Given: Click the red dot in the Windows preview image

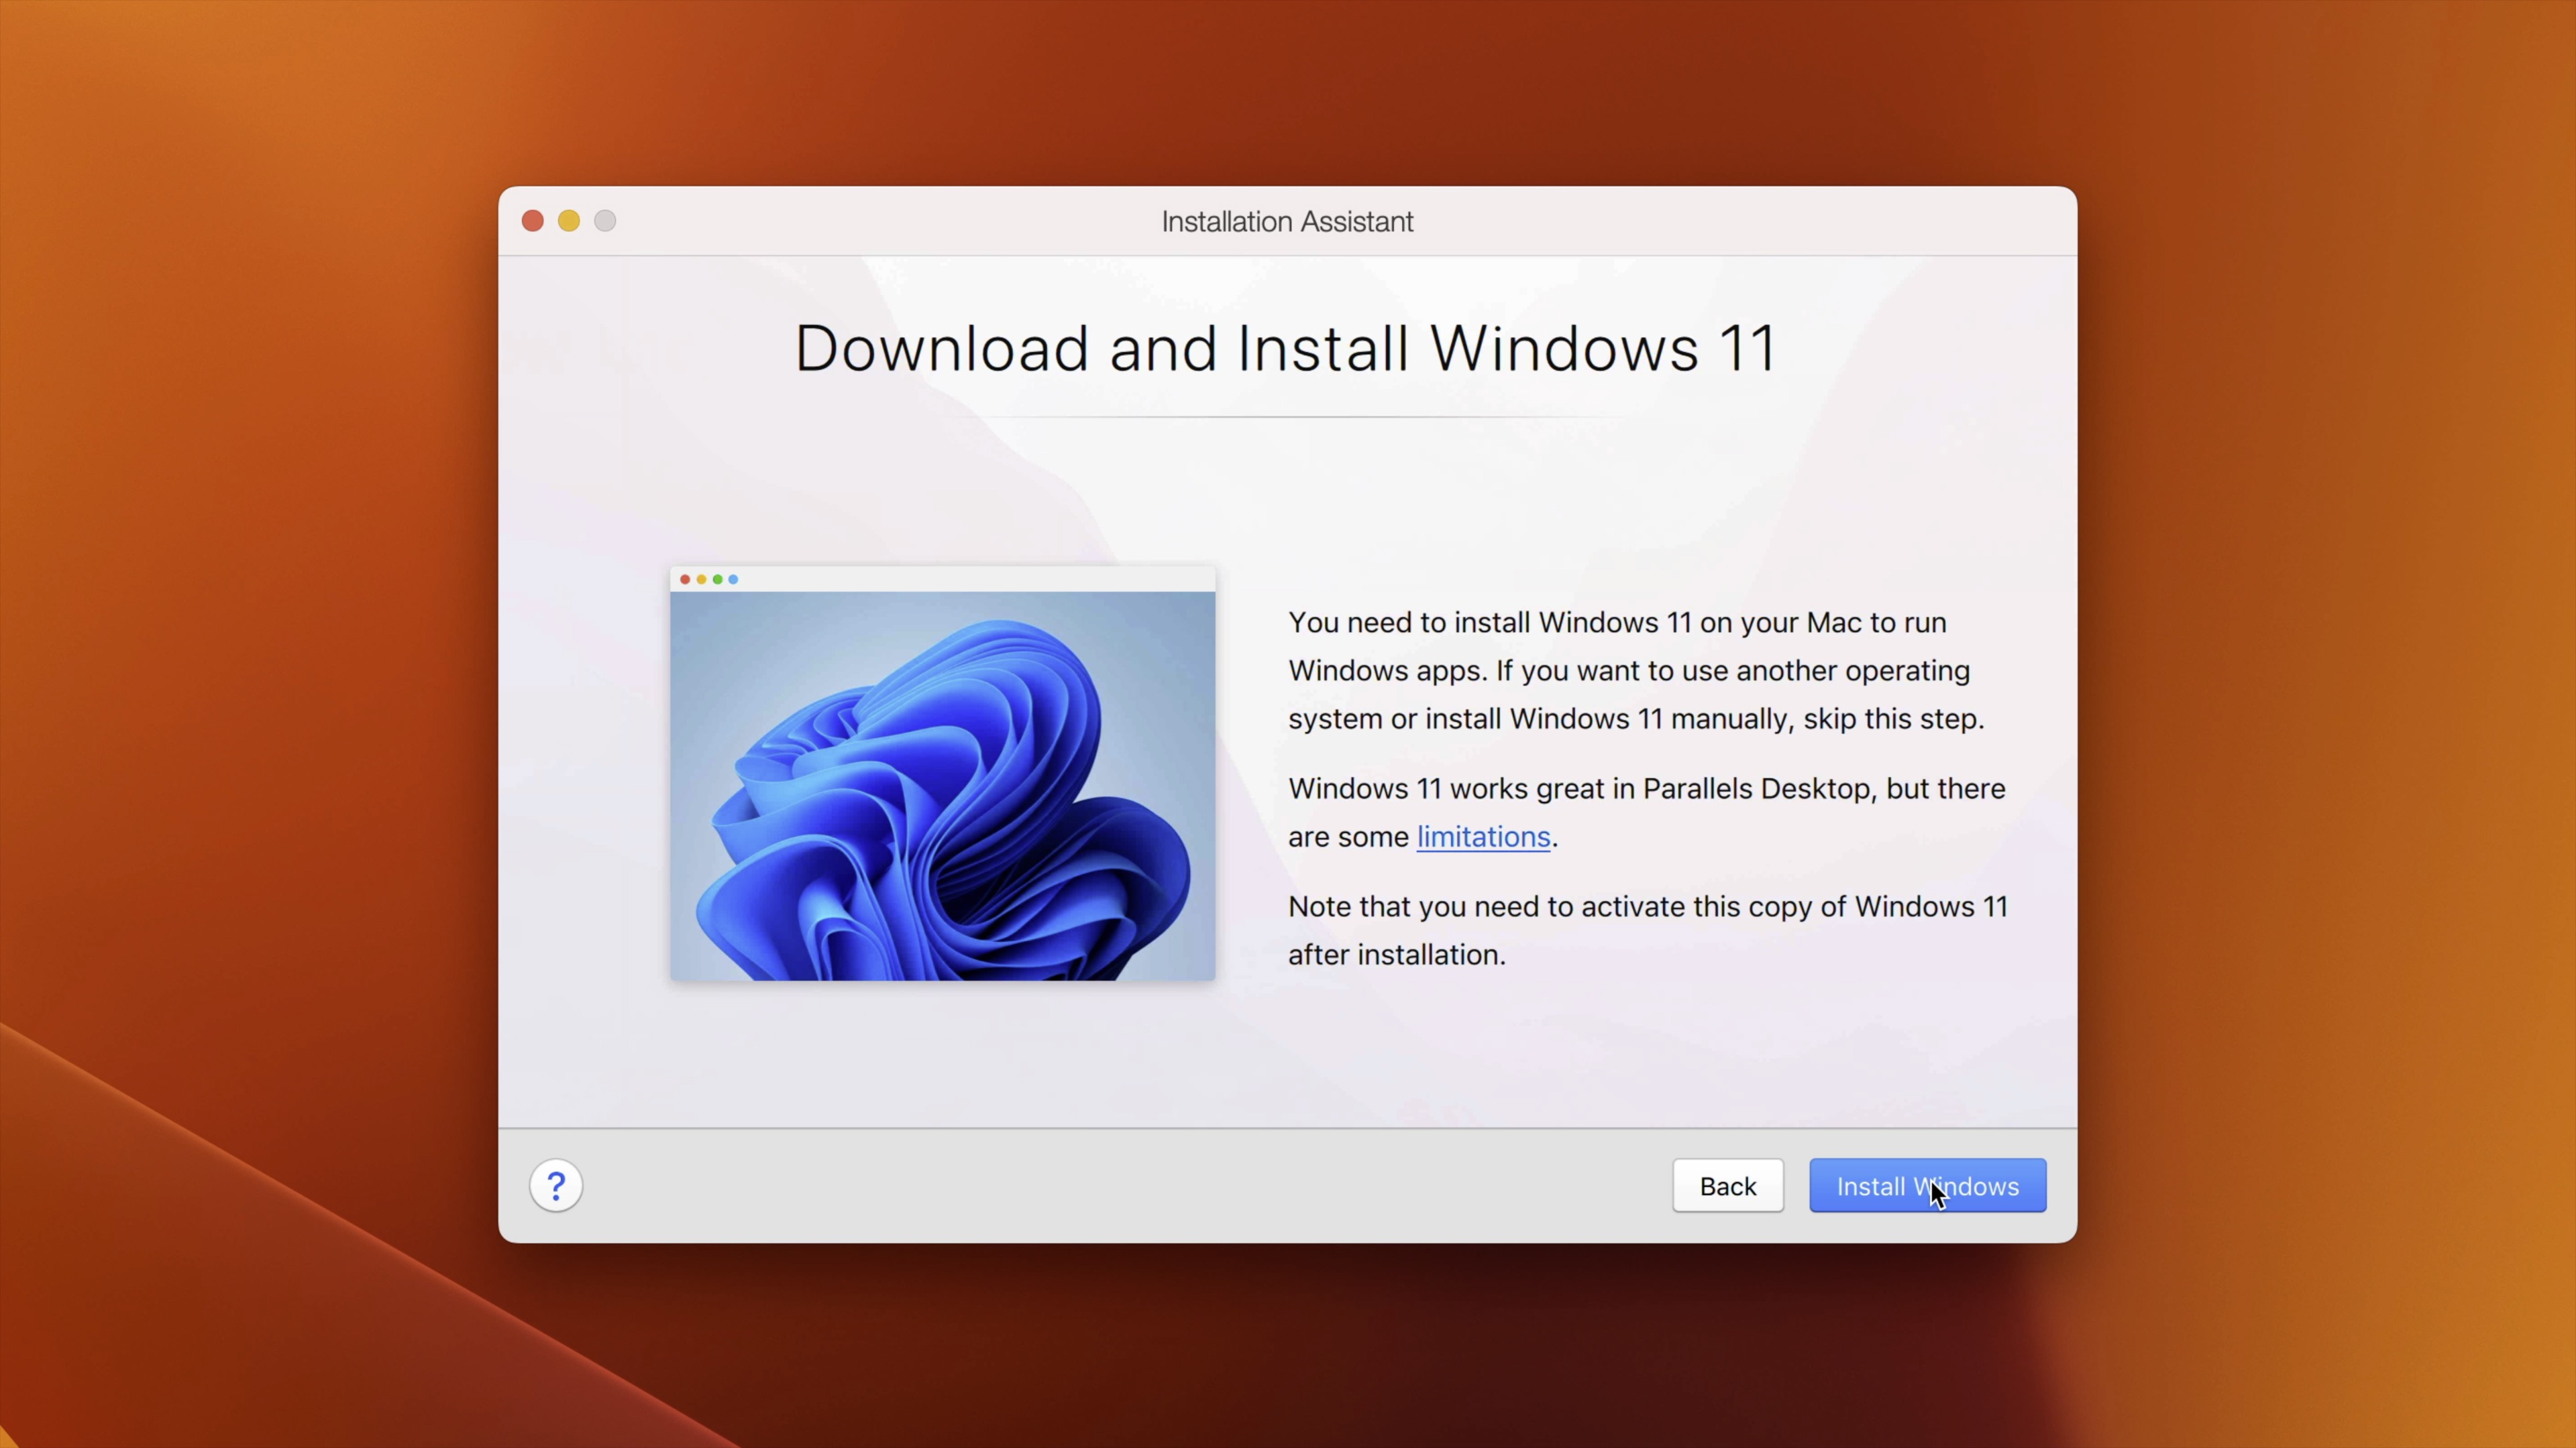Looking at the screenshot, I should click(685, 580).
